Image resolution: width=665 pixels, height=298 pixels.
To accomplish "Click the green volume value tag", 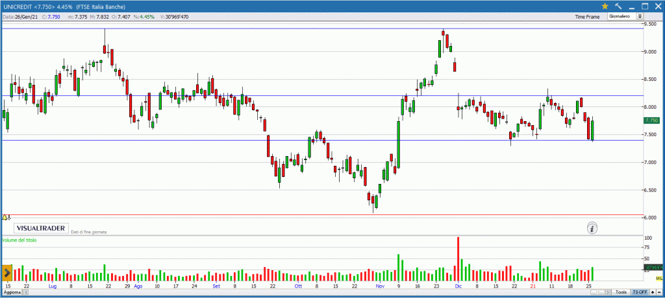I will [x=653, y=268].
